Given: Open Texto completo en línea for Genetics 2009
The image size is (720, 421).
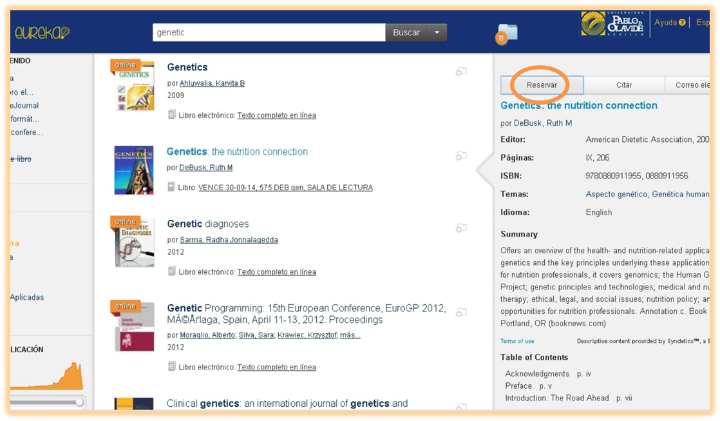Looking at the screenshot, I should click(276, 115).
